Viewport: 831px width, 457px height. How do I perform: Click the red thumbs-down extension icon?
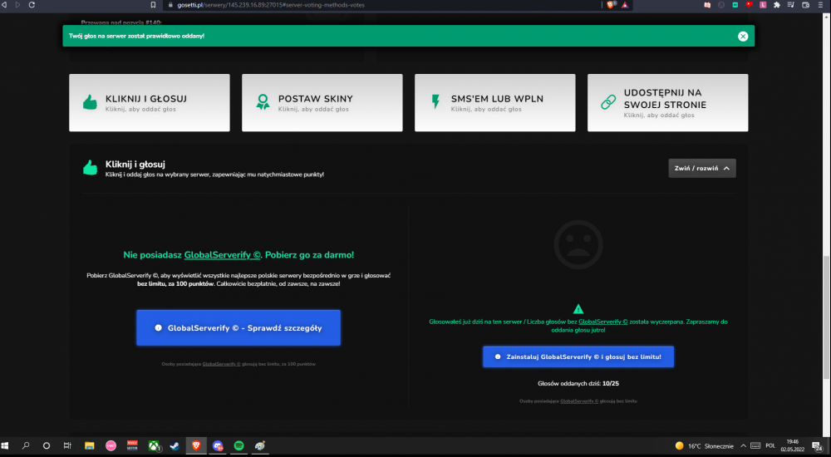(749, 5)
